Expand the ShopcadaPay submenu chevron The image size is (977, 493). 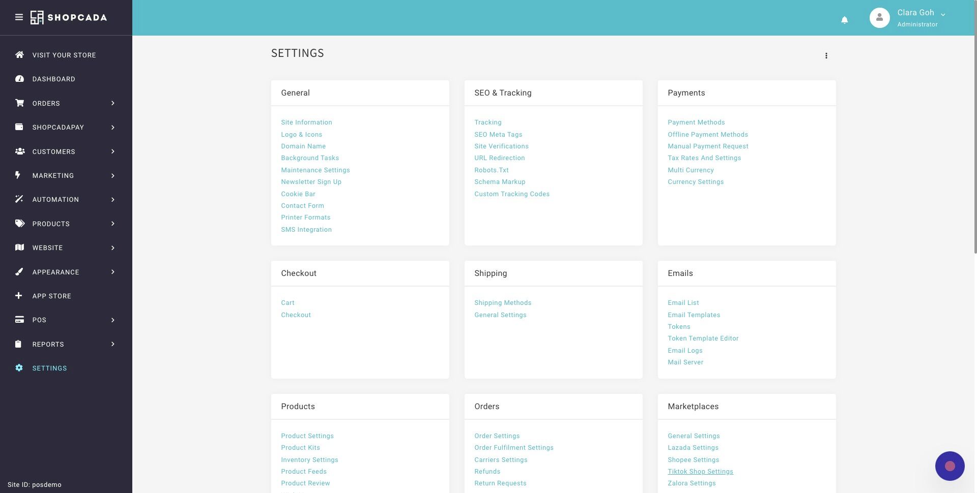113,127
